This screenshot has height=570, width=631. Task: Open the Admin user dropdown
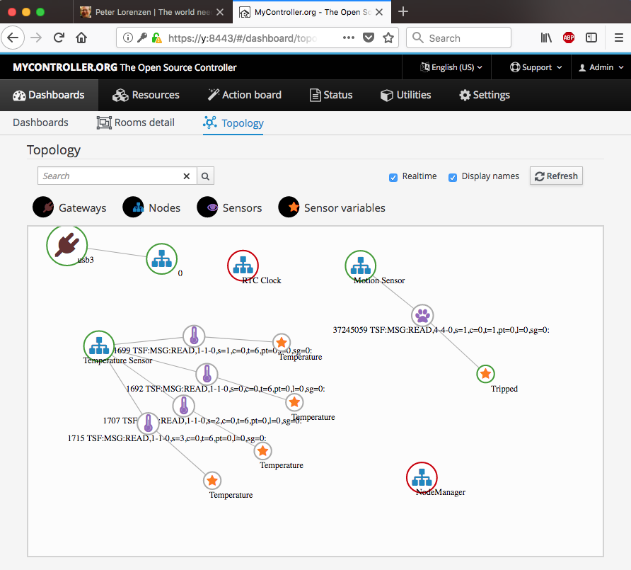(601, 67)
